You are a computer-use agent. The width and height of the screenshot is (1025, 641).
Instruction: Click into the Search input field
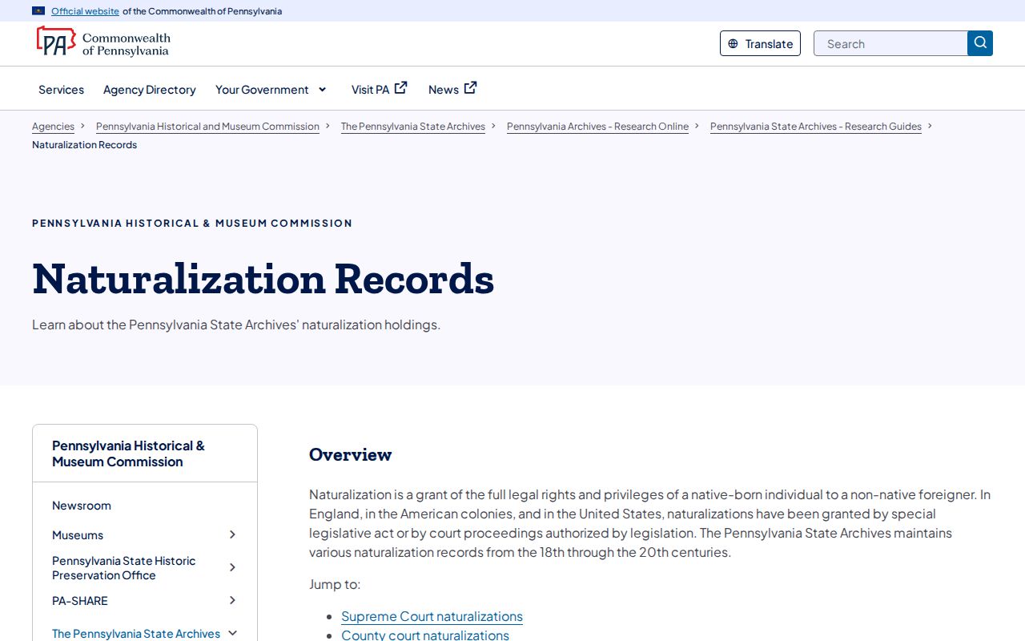click(x=890, y=43)
